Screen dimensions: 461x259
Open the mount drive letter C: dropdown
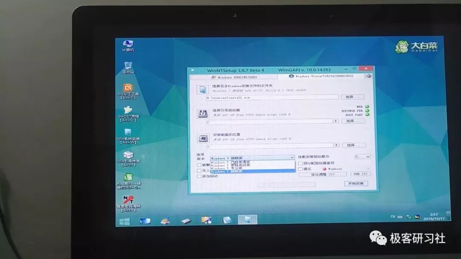(362, 157)
